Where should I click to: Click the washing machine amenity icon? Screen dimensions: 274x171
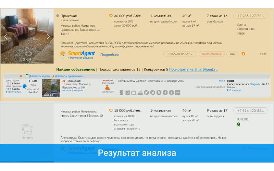pos(127,92)
